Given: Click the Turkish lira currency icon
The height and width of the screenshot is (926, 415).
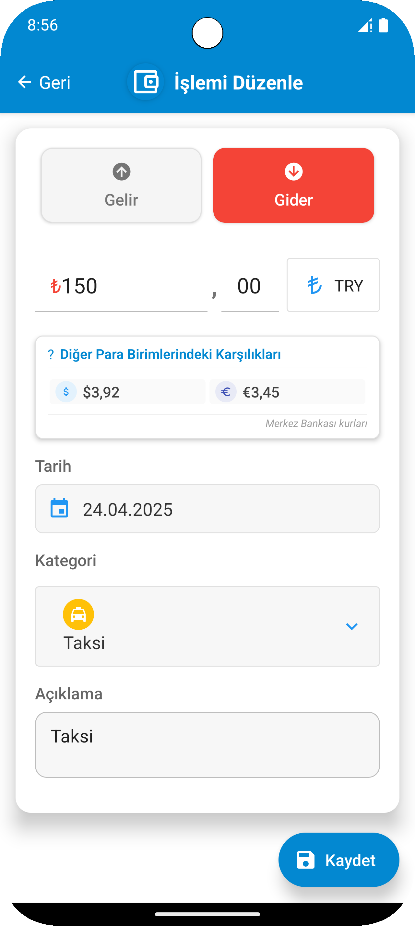Looking at the screenshot, I should tap(315, 285).
